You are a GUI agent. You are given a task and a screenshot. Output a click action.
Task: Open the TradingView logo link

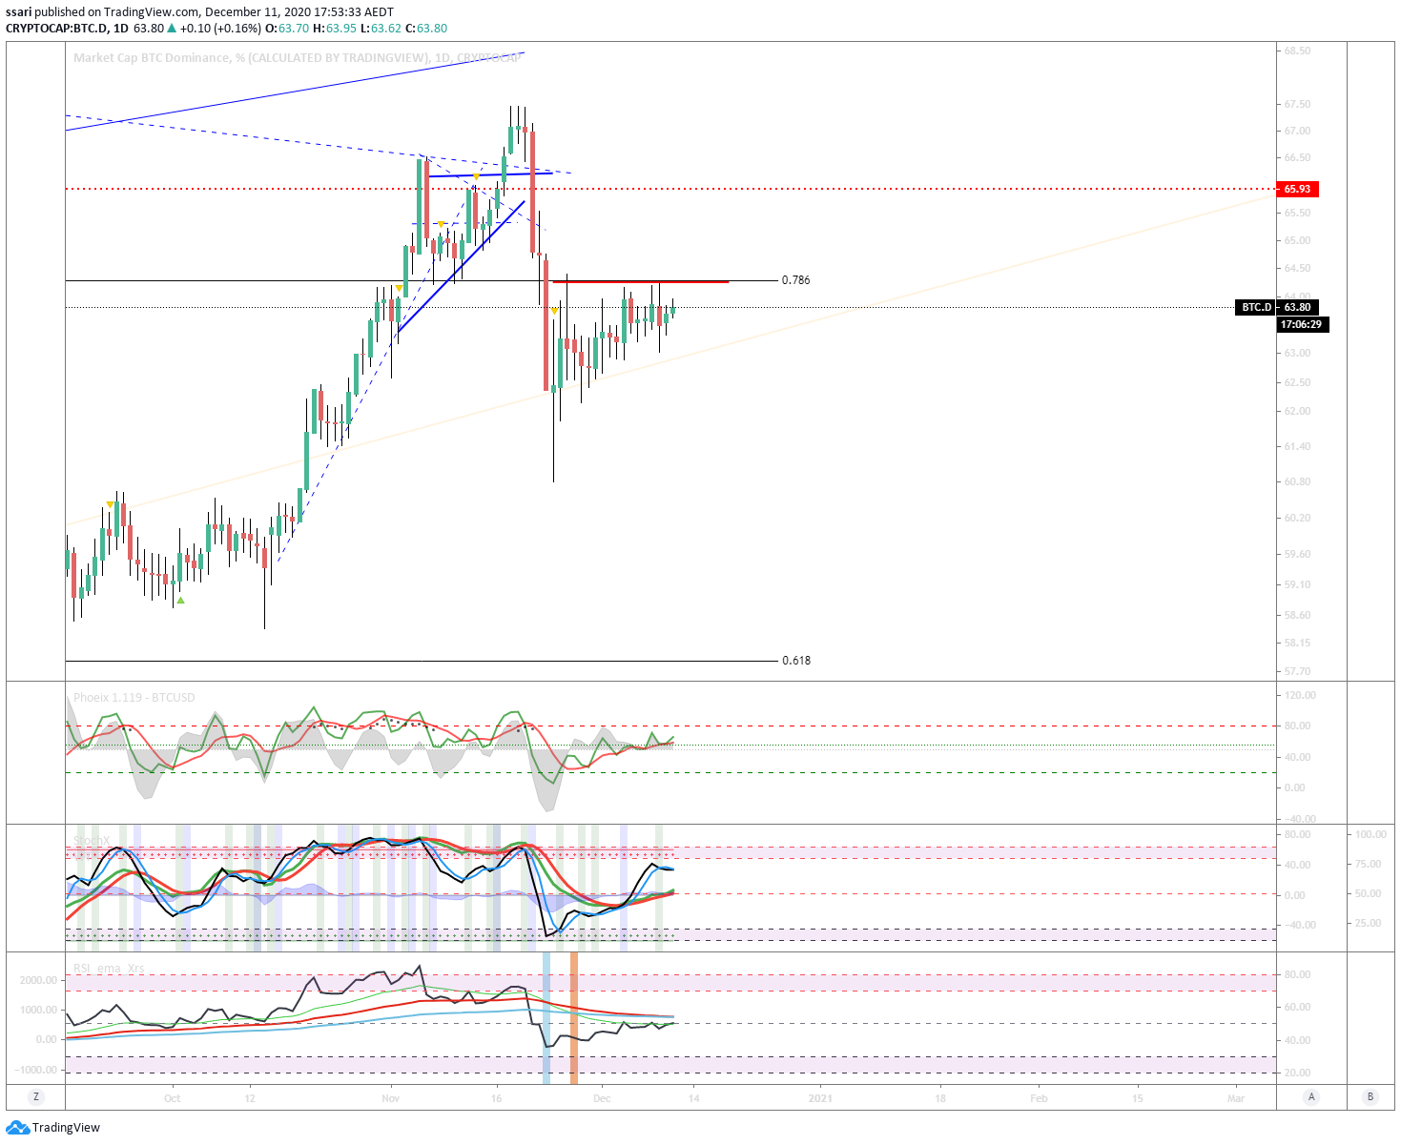click(53, 1128)
